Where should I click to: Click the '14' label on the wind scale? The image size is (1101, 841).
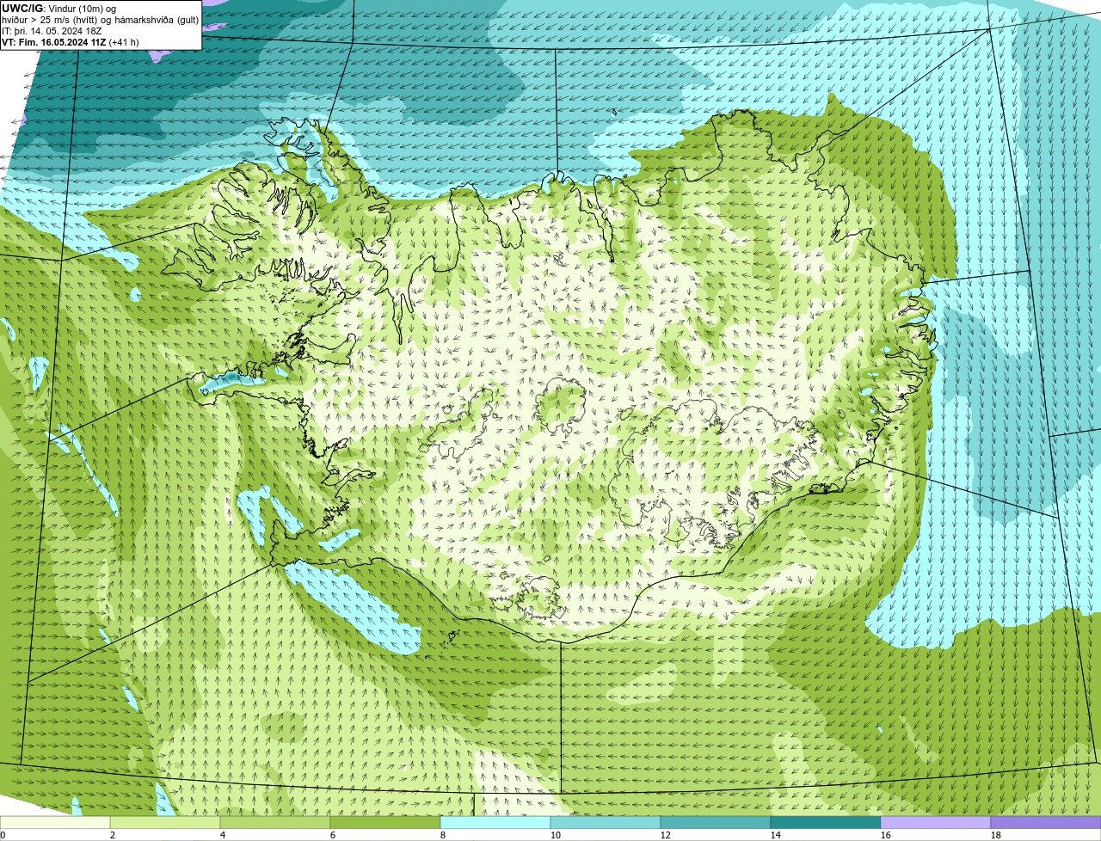pos(776,835)
